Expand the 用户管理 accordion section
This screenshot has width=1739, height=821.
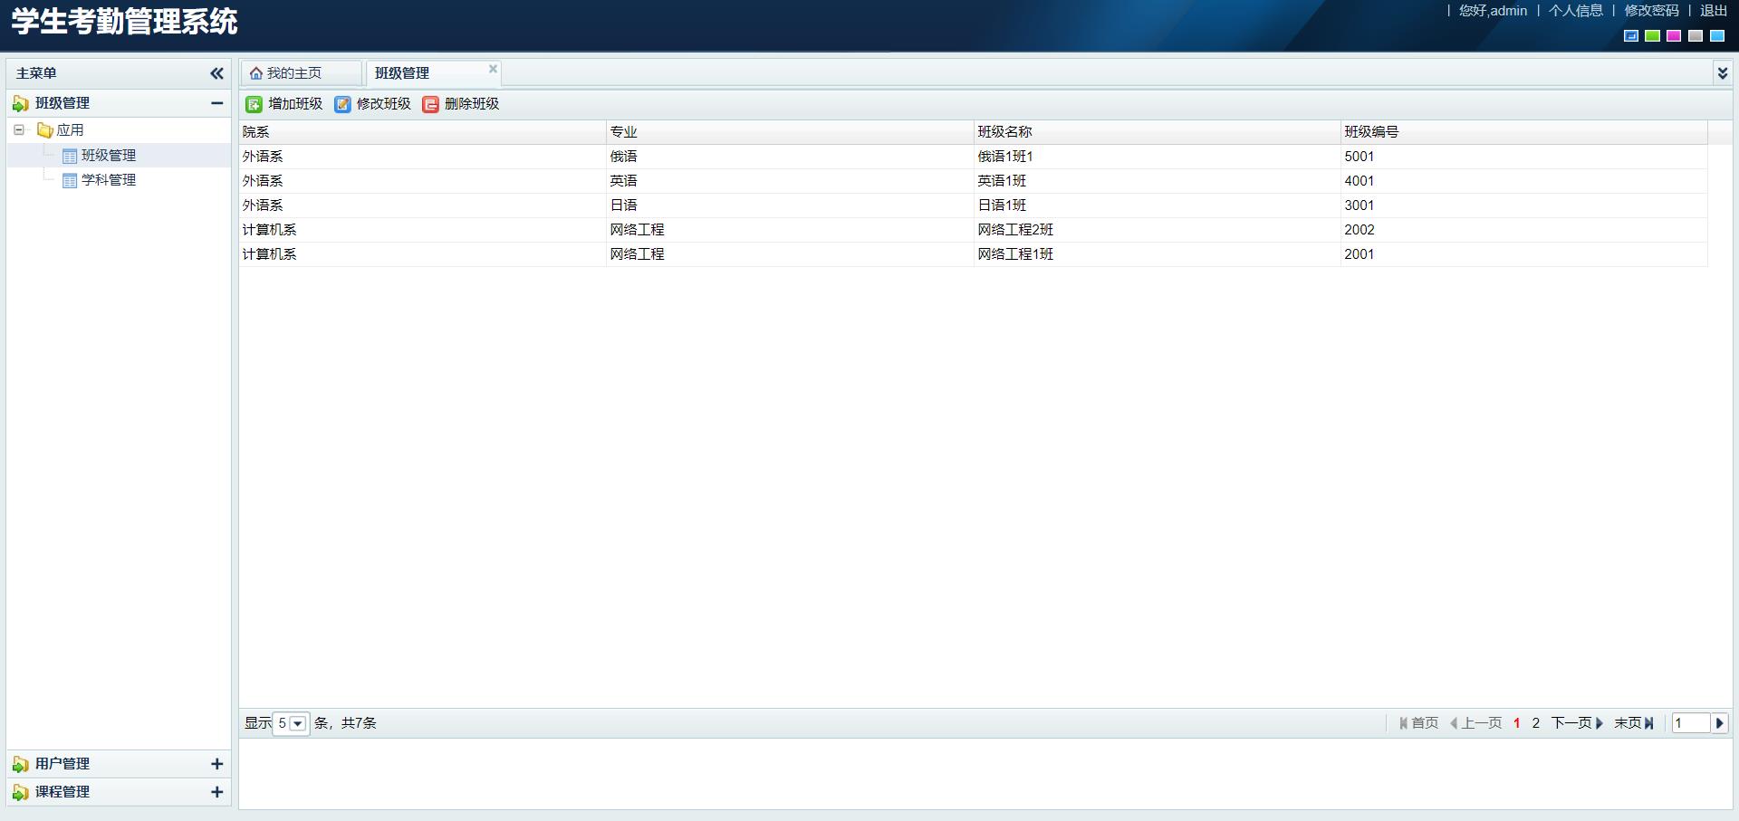coord(216,764)
